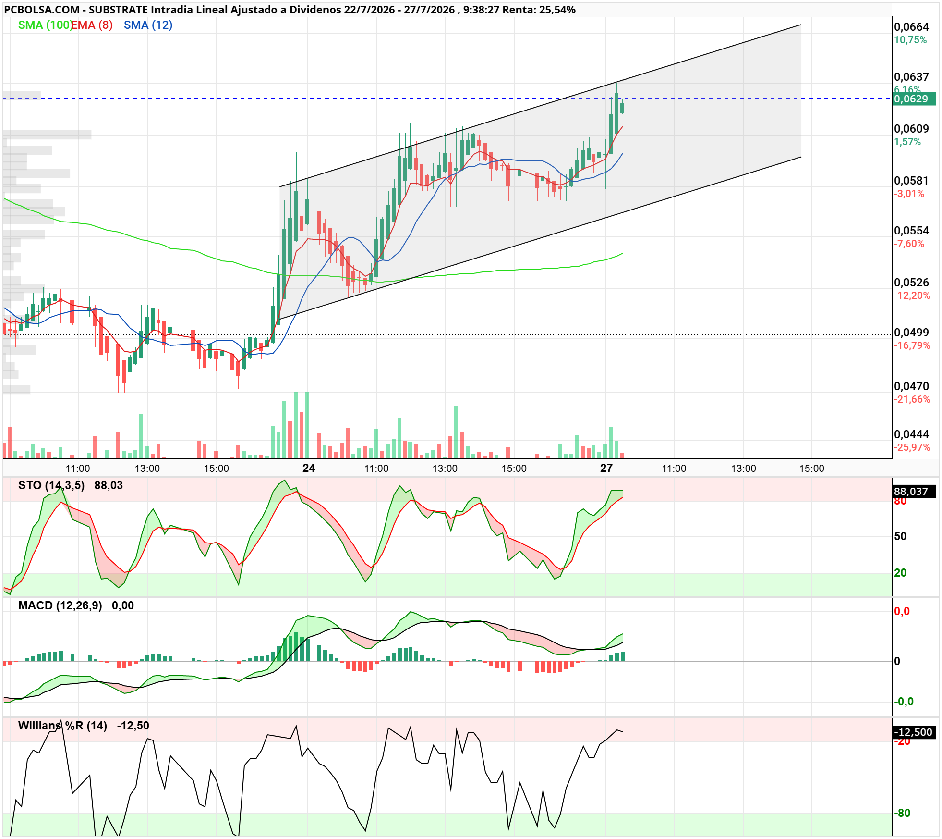The width and height of the screenshot is (942, 839).
Task: Click the green current price tag 0,0629
Action: pyautogui.click(x=914, y=99)
